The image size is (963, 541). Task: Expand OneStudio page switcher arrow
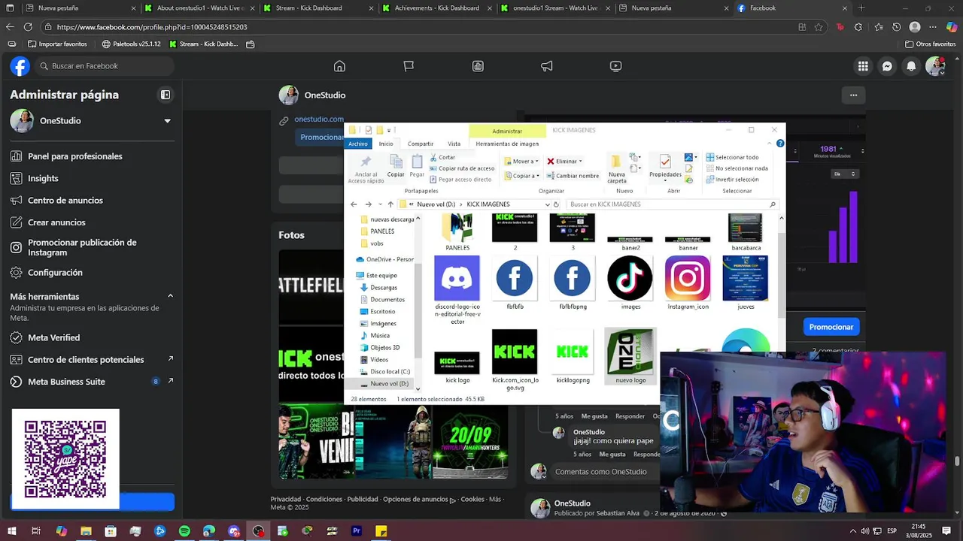[x=167, y=121]
